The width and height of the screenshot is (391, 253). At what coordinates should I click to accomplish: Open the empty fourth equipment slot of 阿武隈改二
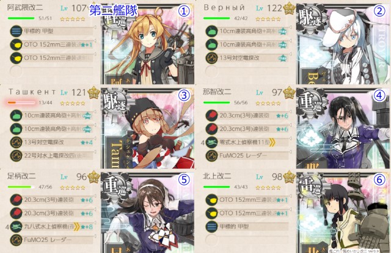point(51,71)
